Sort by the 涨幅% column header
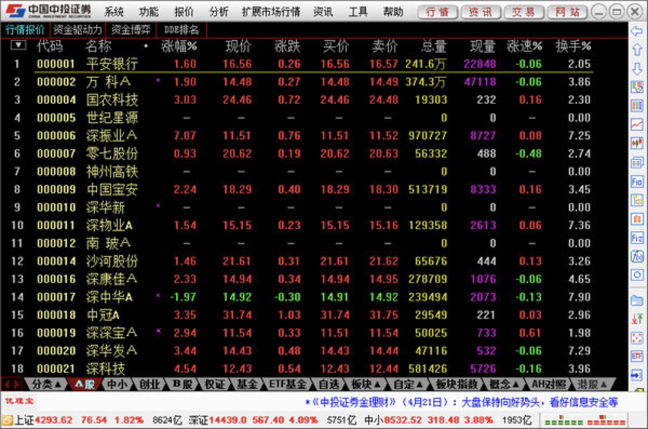Screen dimensions: 648x429 tap(179, 46)
